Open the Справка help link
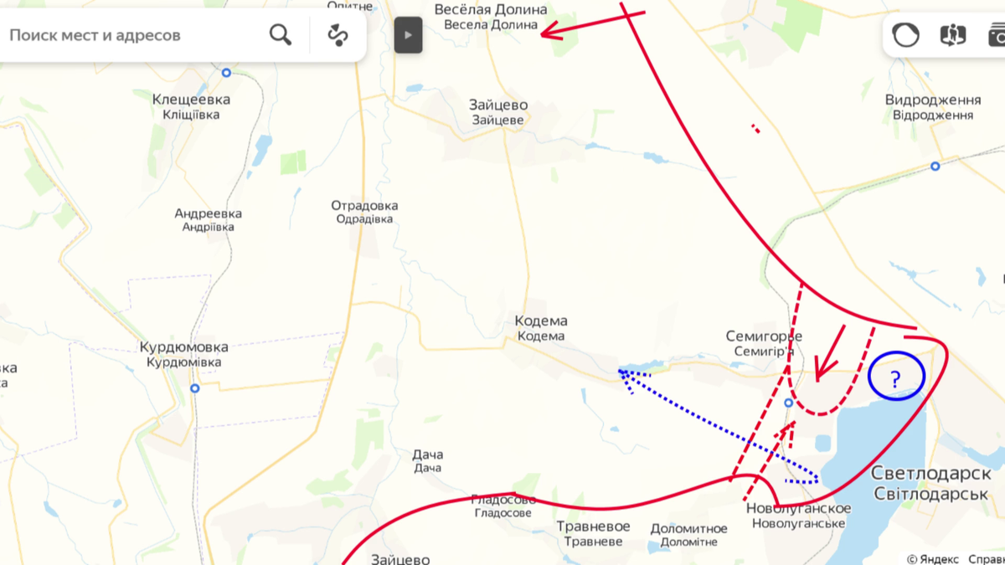 (x=987, y=559)
